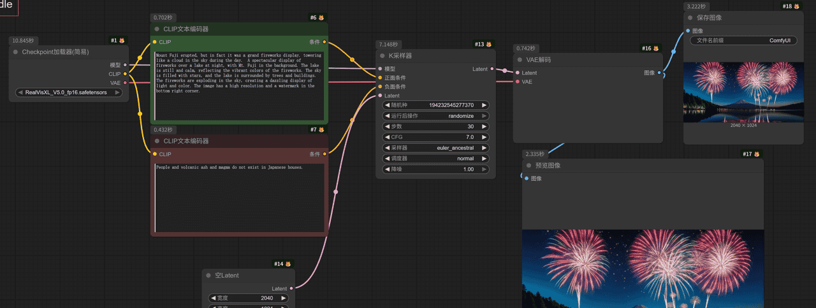
Task: Collapse the Checkpoint加载器(简易) node via its title dot
Action: [16, 52]
